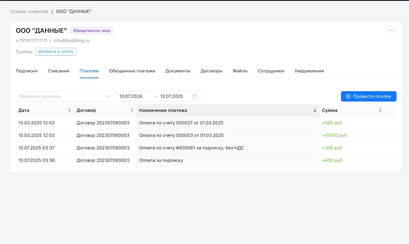
Task: Click the end date 12.07.2025 field
Action: (x=172, y=96)
